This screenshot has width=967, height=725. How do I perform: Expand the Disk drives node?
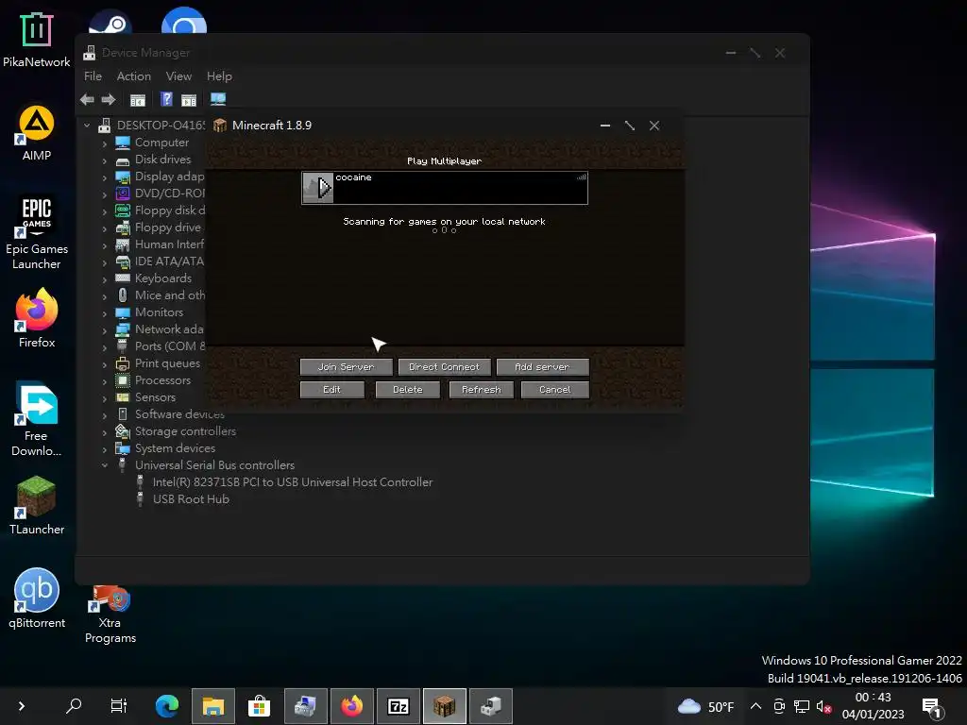point(104,160)
